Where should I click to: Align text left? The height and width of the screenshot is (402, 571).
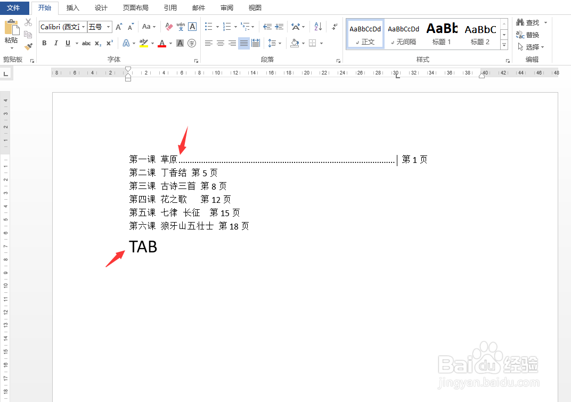point(209,43)
